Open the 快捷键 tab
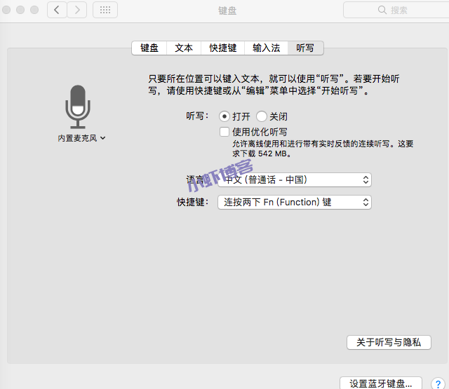 pyautogui.click(x=223, y=48)
